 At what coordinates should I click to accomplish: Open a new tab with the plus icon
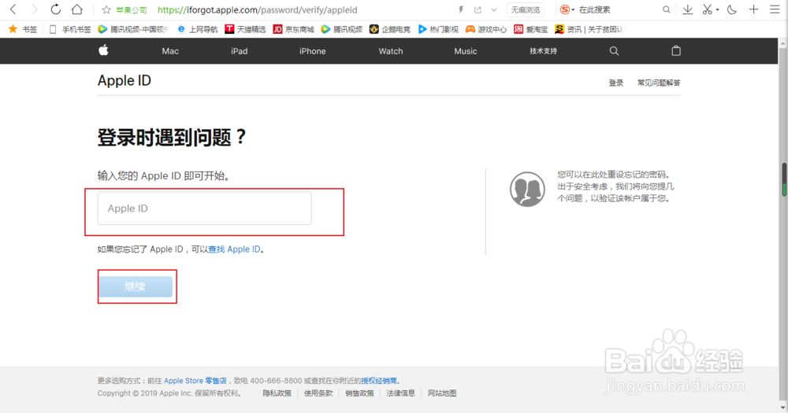(x=753, y=9)
